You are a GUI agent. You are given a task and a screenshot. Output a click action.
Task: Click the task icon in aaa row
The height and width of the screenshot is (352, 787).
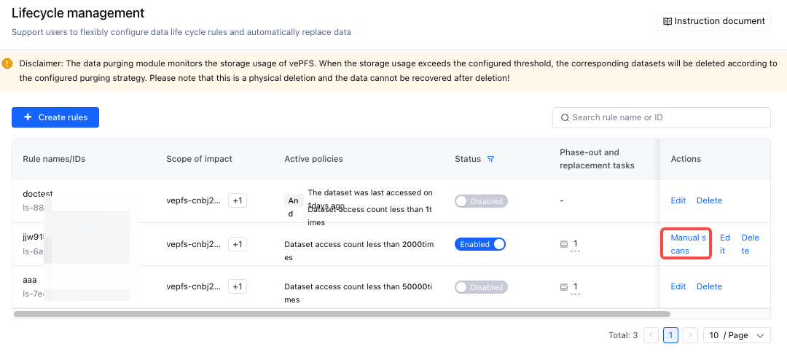(x=564, y=287)
